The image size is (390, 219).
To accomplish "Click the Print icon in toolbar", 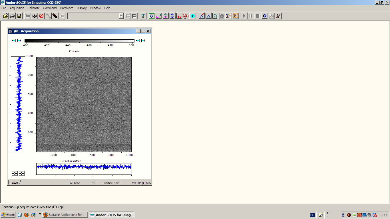I will tap(12, 16).
